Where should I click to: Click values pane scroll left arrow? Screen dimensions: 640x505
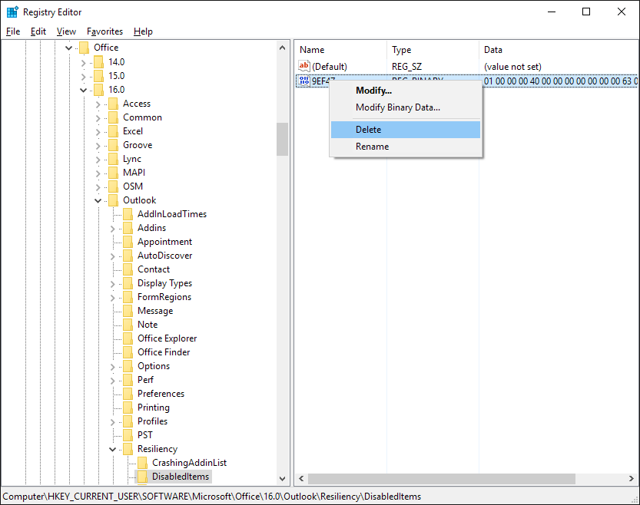point(301,478)
